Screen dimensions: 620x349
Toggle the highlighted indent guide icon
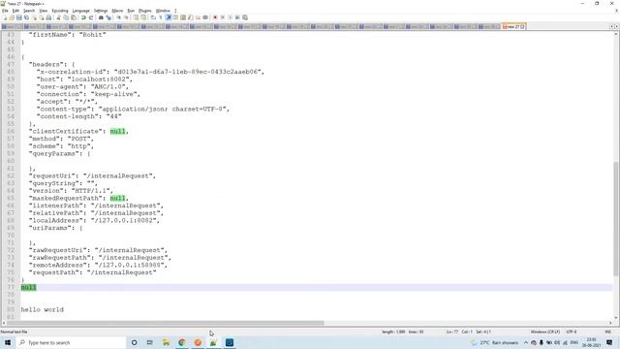tap(168, 17)
